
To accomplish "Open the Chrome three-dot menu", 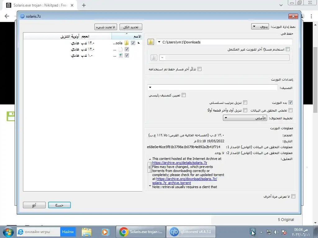I will [311, 16].
